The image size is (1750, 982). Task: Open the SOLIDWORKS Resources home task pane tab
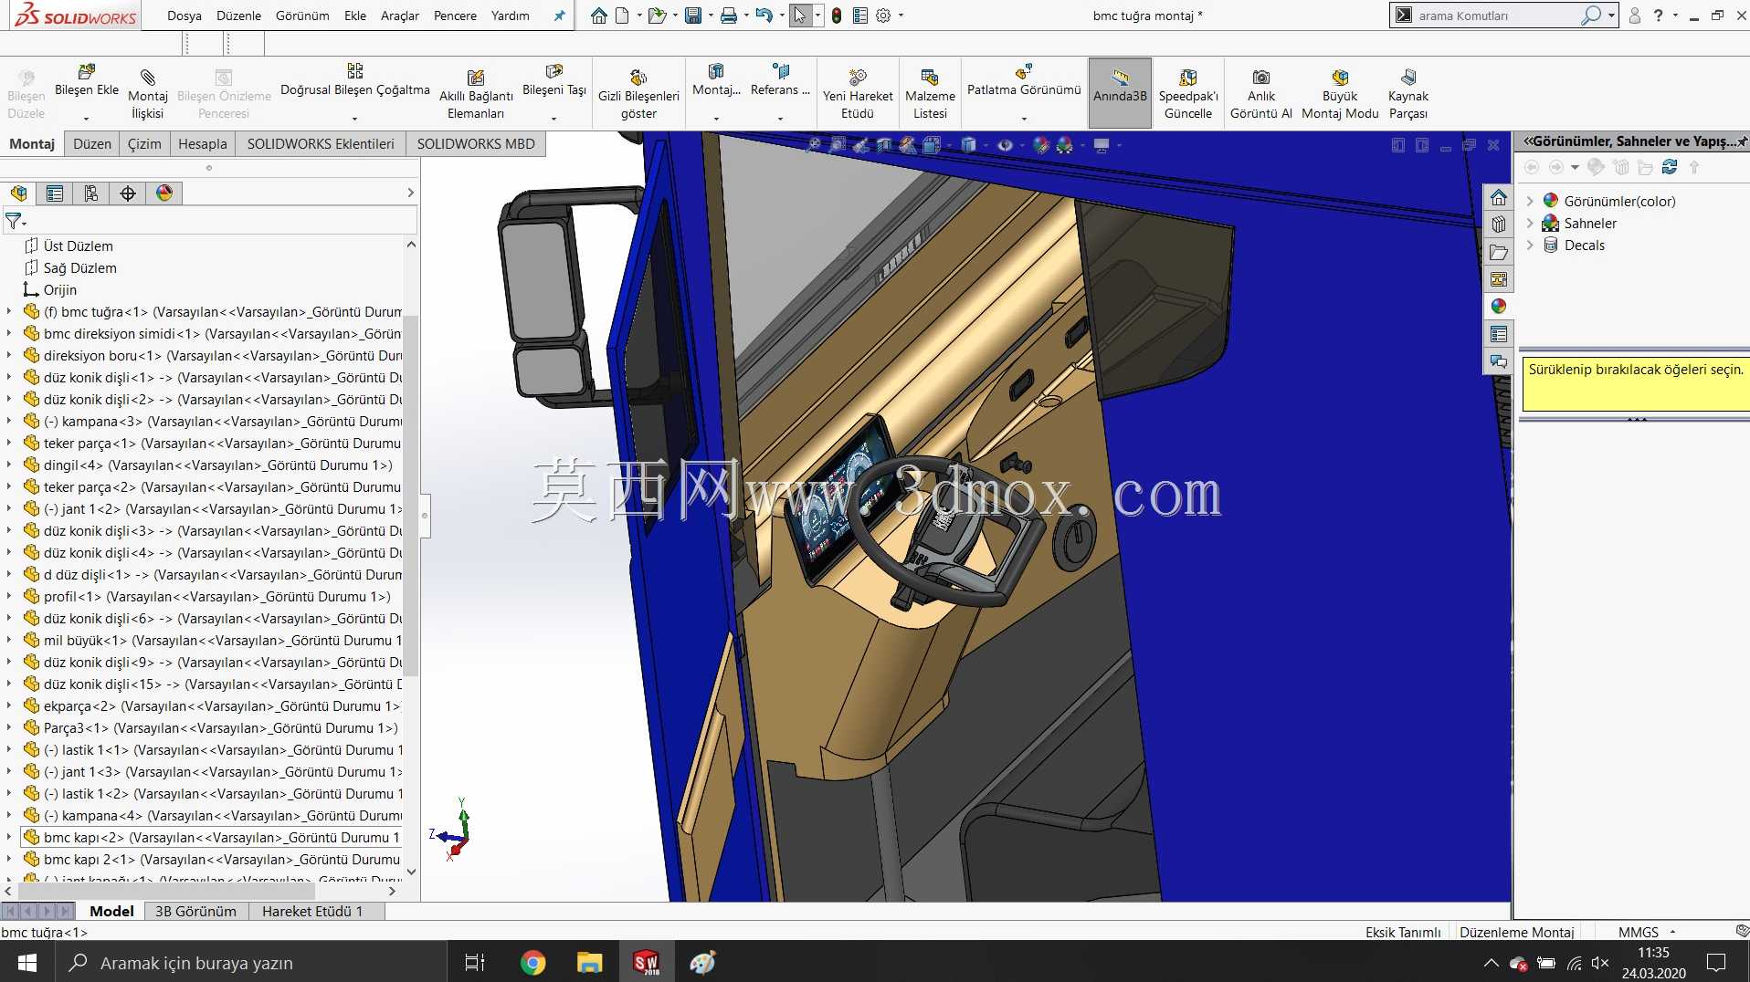pyautogui.click(x=1499, y=198)
